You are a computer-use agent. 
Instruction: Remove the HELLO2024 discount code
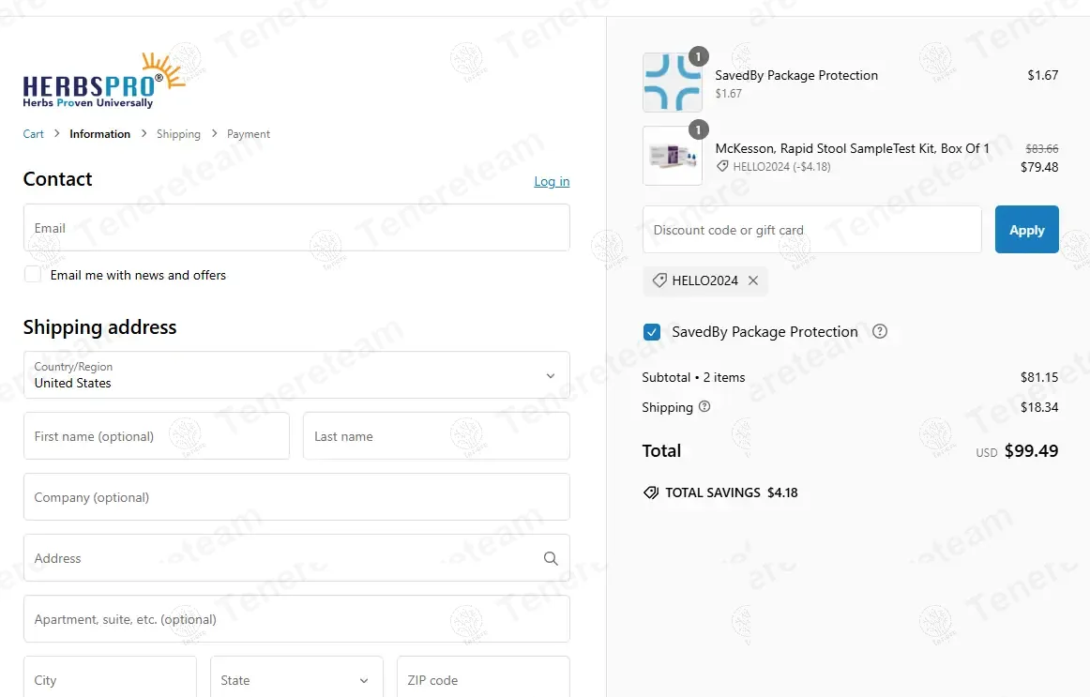coord(753,280)
